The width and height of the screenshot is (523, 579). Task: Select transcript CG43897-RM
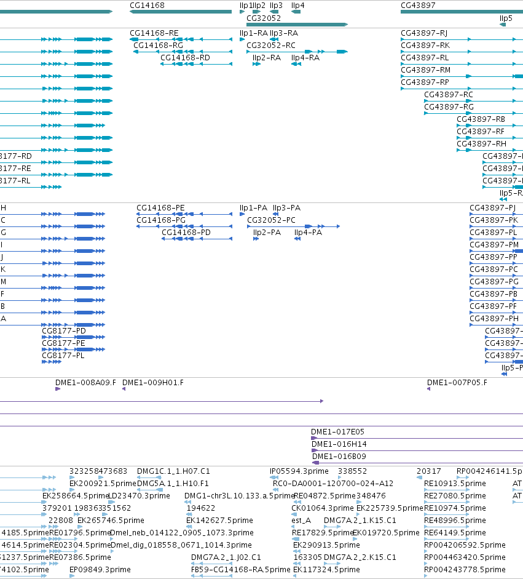(462, 76)
